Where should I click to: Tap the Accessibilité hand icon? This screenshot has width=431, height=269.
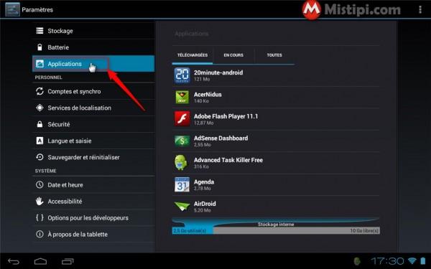coord(40,201)
